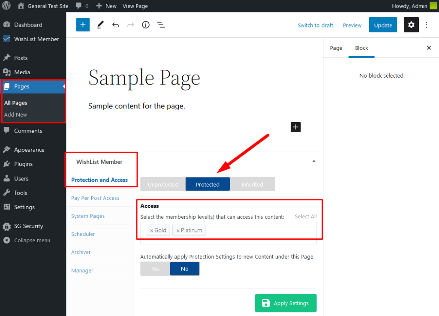Enable Yes for automatic protection settings
The width and height of the screenshot is (439, 316).
pos(155,269)
